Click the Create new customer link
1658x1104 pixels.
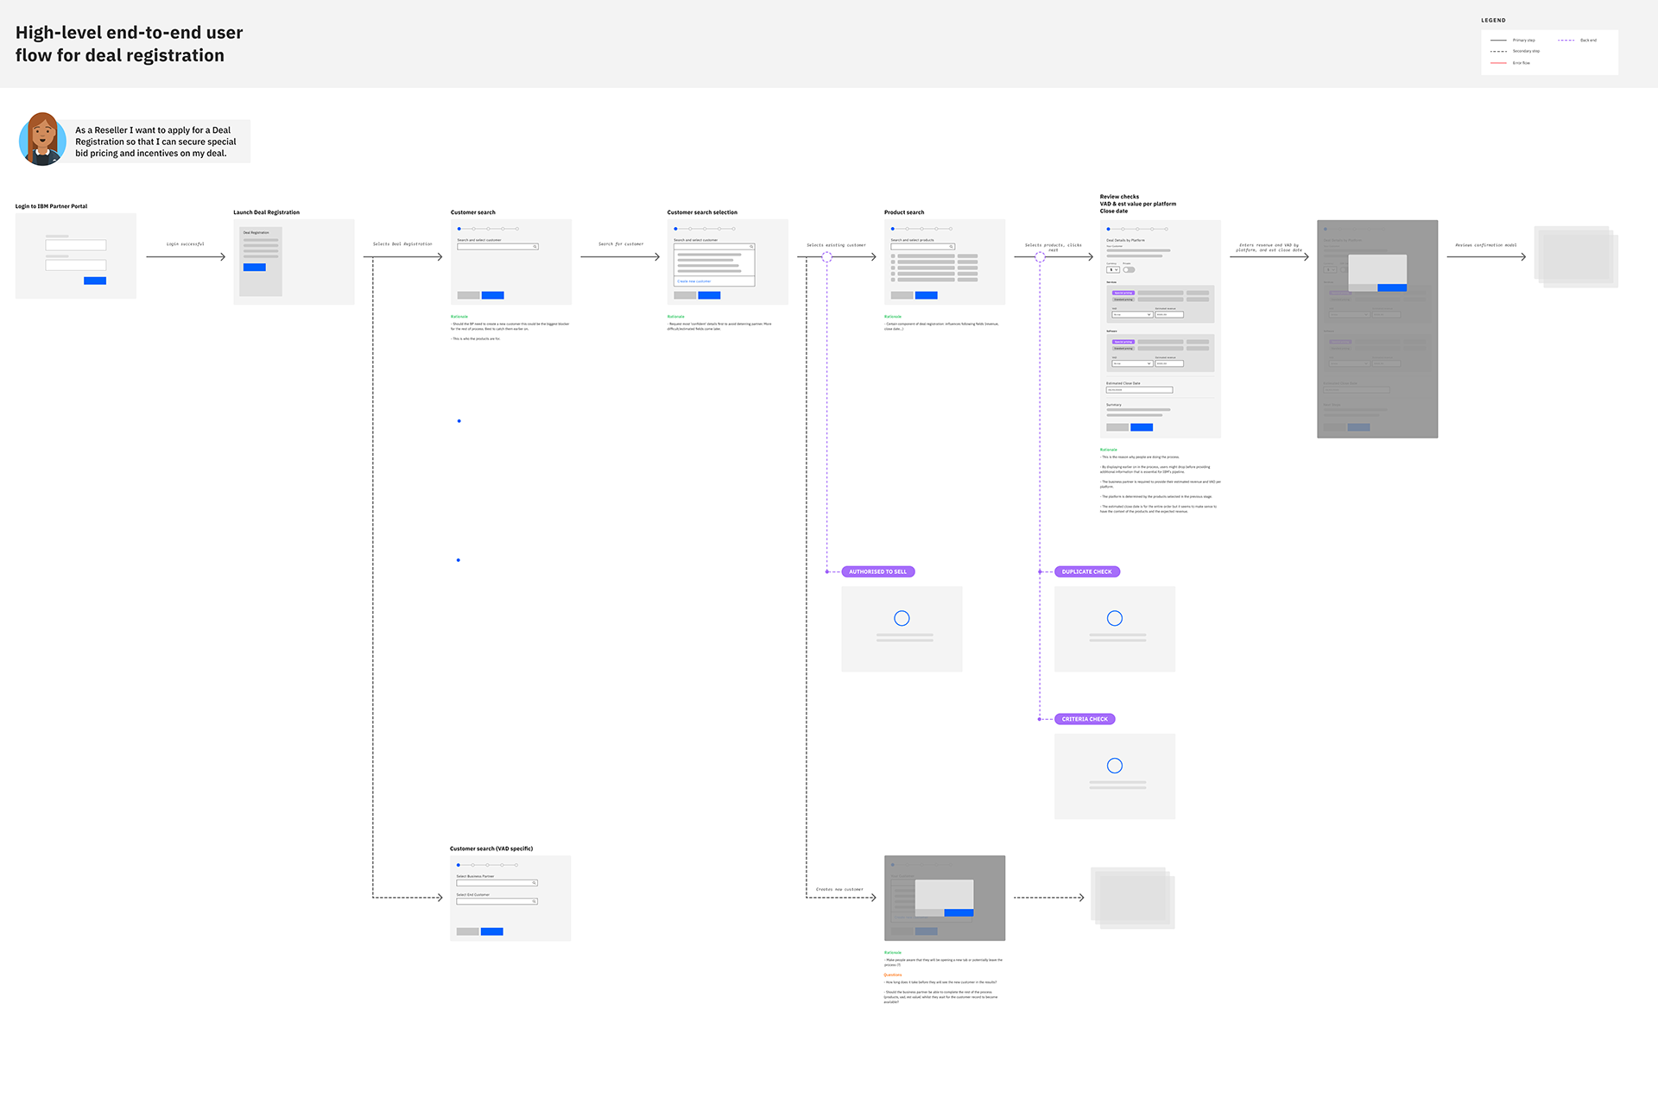click(x=693, y=281)
